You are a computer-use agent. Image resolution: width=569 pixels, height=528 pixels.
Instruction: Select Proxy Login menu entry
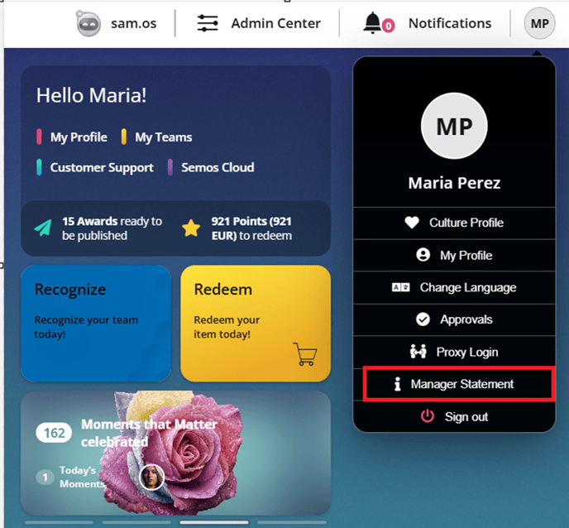454,352
